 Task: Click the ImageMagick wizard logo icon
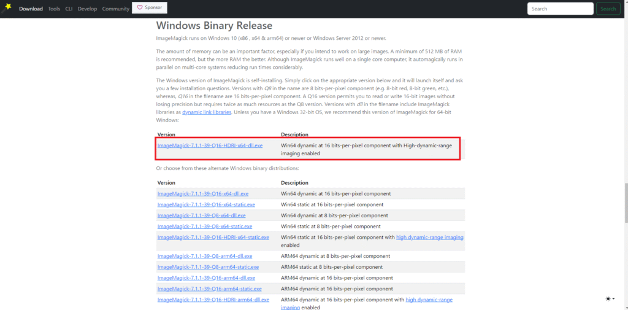pos(6,7)
